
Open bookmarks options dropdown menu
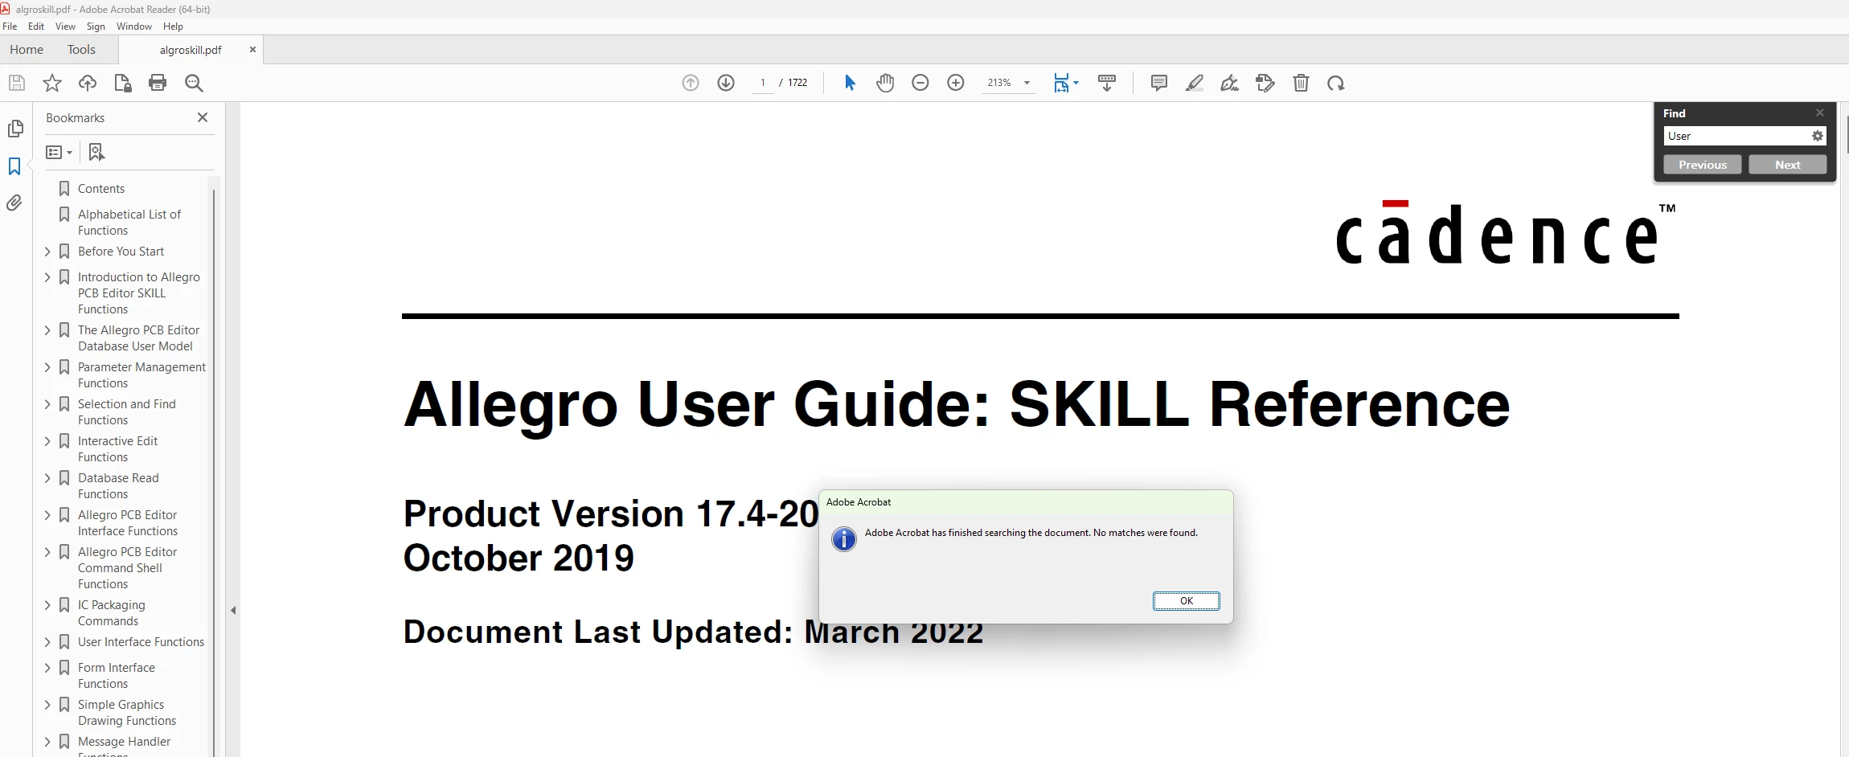pos(59,152)
